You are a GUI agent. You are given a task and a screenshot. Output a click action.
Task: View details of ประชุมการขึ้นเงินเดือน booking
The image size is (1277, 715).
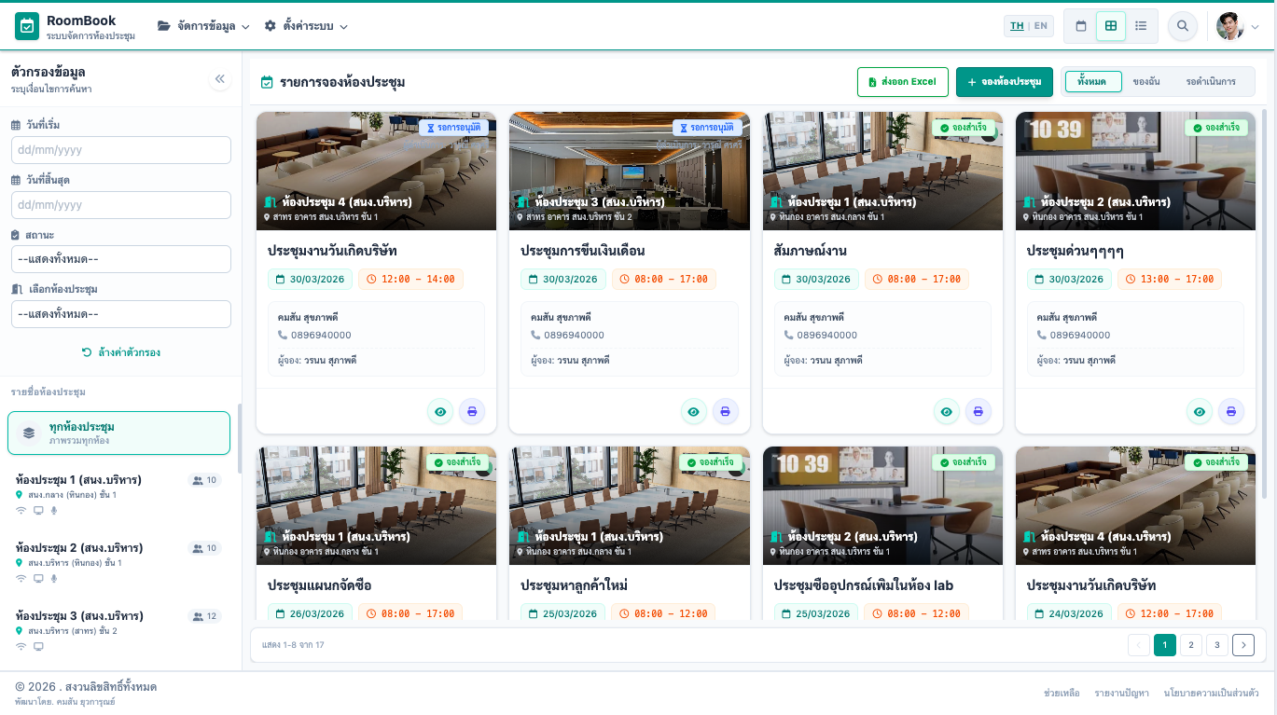coord(693,411)
